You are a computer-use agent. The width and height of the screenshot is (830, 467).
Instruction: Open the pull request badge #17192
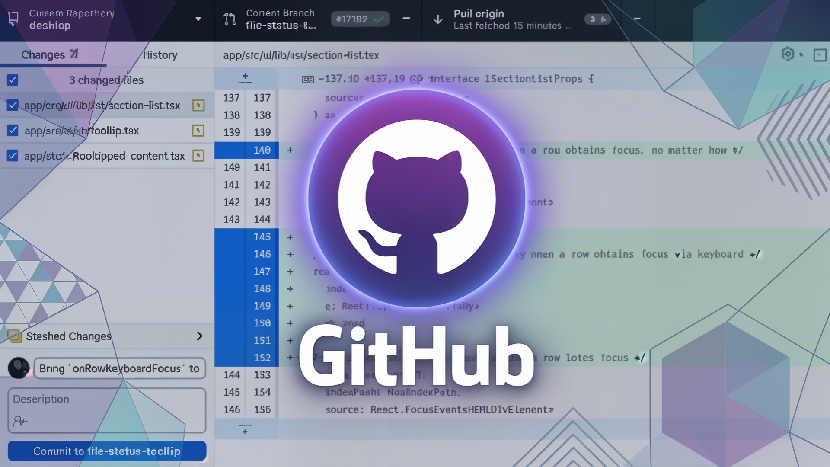coord(360,19)
